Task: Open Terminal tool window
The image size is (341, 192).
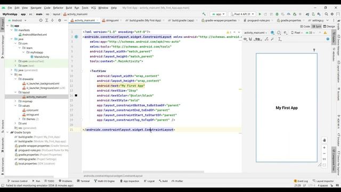Action: [83, 181]
